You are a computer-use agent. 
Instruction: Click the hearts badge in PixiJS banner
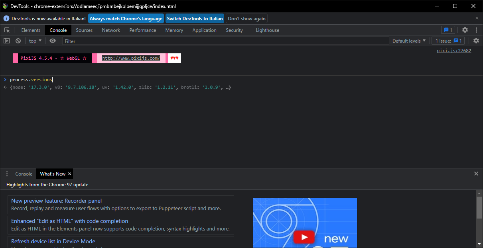[174, 58]
